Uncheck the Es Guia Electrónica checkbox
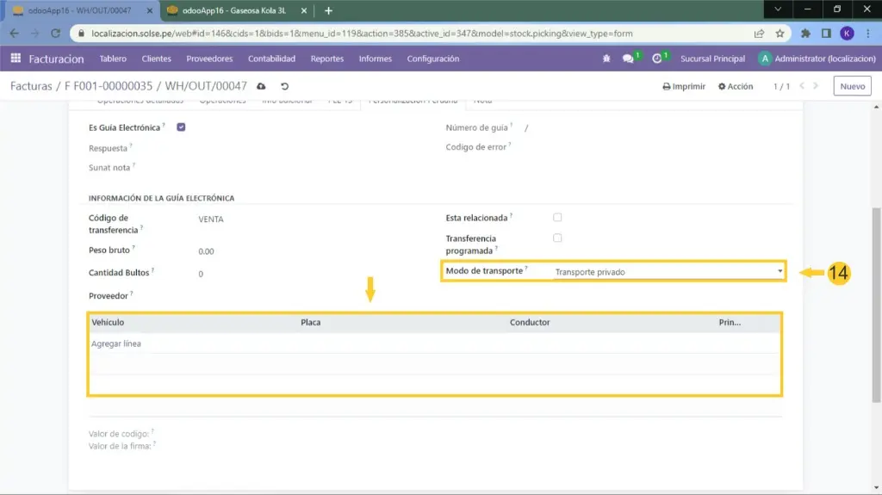 tap(181, 127)
